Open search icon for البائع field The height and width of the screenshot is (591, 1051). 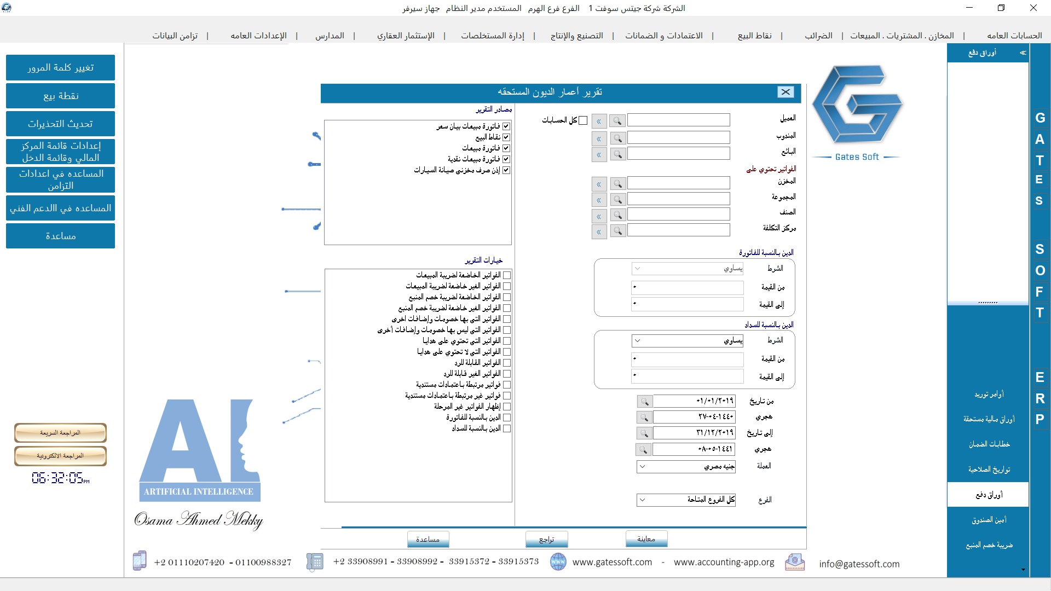617,154
